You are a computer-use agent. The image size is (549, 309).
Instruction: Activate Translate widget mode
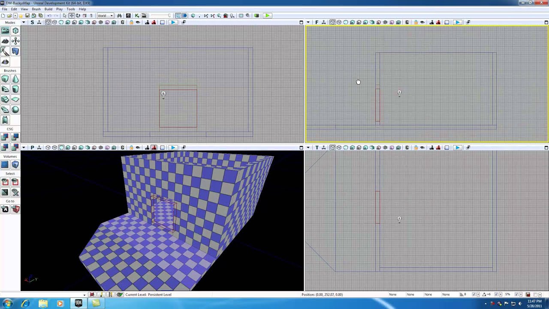click(71, 15)
